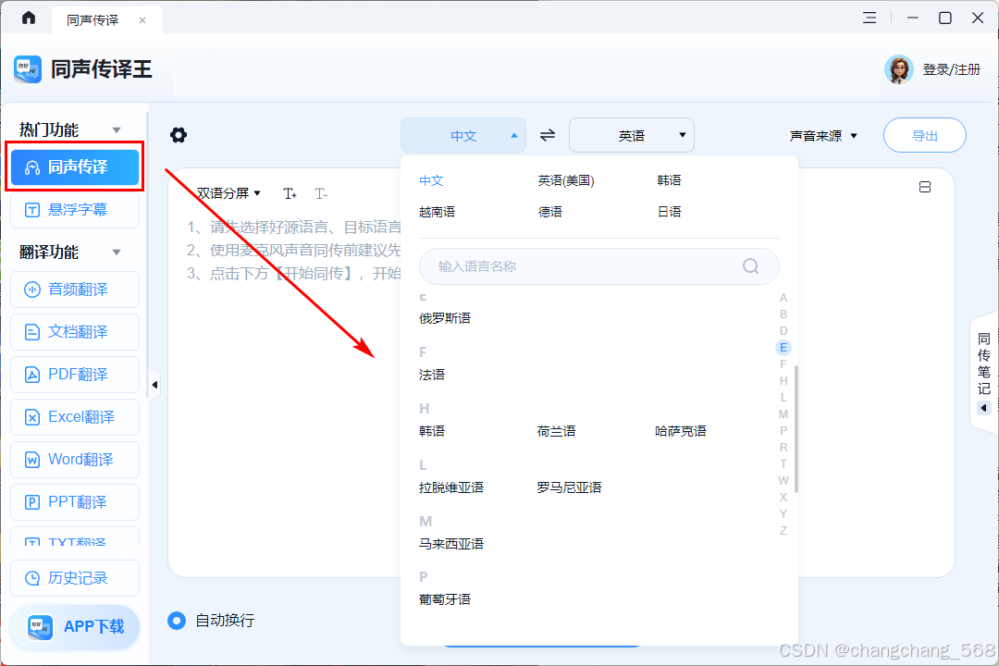Choose 马来西亚语 language
The height and width of the screenshot is (666, 999).
click(451, 544)
